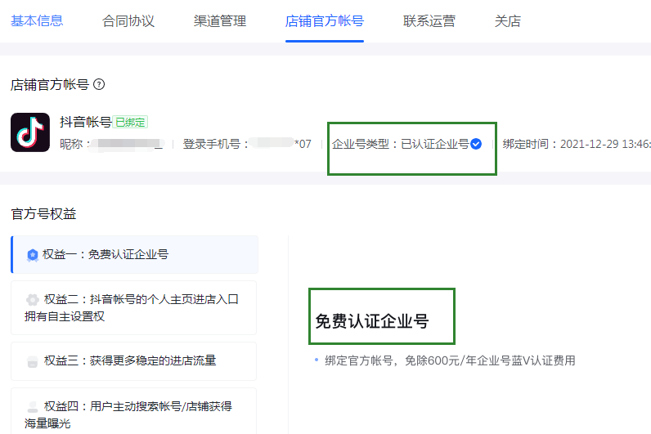The width and height of the screenshot is (651, 434).
Task: Click the gray gear icon in 权益二
Action: tap(33, 300)
